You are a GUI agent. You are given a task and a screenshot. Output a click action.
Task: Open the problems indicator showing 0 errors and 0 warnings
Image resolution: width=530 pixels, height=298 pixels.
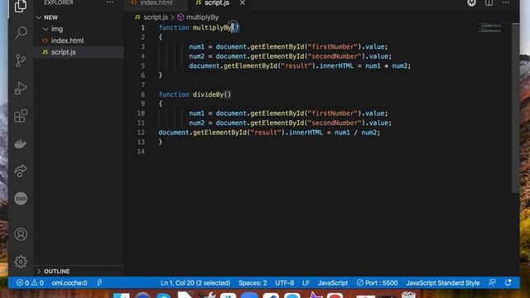coord(30,283)
